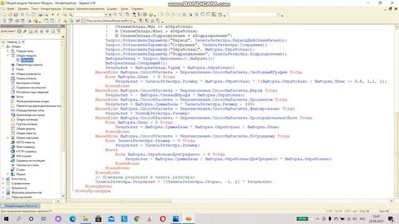The height and width of the screenshot is (224, 399).
Task: Expand the Справочники tree node
Action: point(3,184)
